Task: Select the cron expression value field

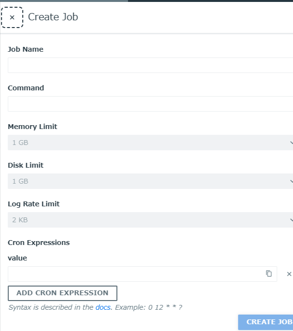Action: click(x=135, y=274)
